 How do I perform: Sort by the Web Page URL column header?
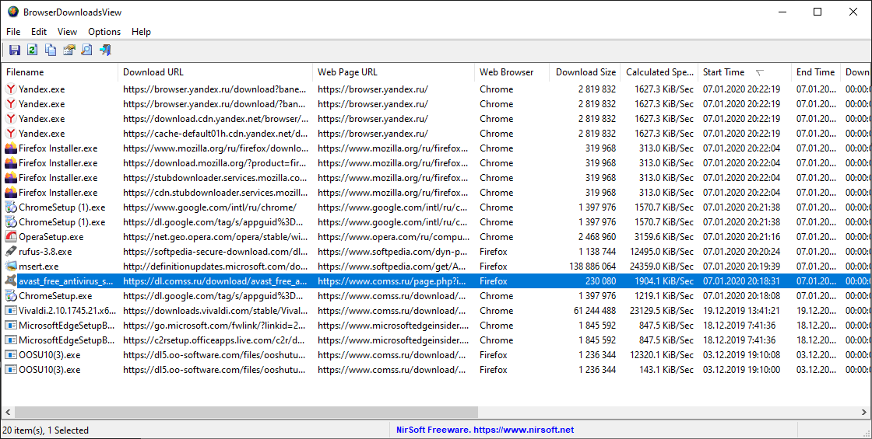(x=394, y=72)
